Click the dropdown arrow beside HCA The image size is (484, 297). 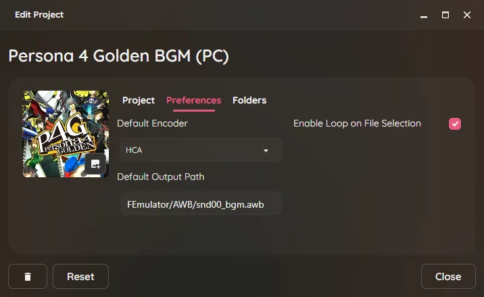pyautogui.click(x=266, y=150)
